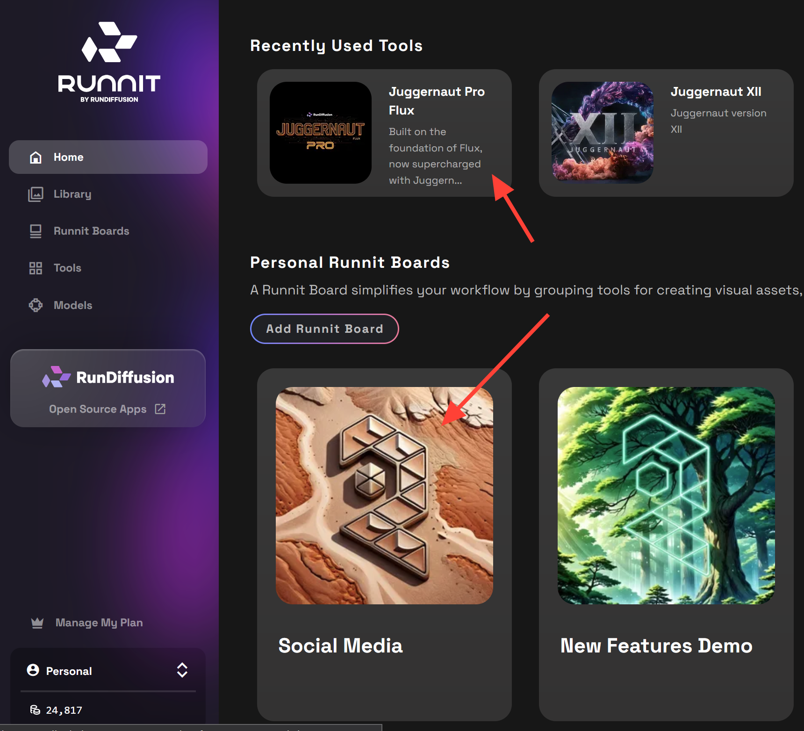804x731 pixels.
Task: Click the Tools grid icon
Action: (36, 268)
